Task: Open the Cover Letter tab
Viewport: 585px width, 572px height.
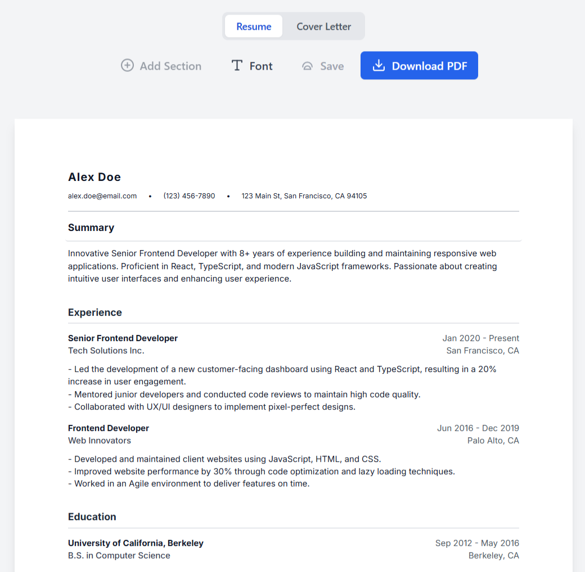Action: [323, 26]
